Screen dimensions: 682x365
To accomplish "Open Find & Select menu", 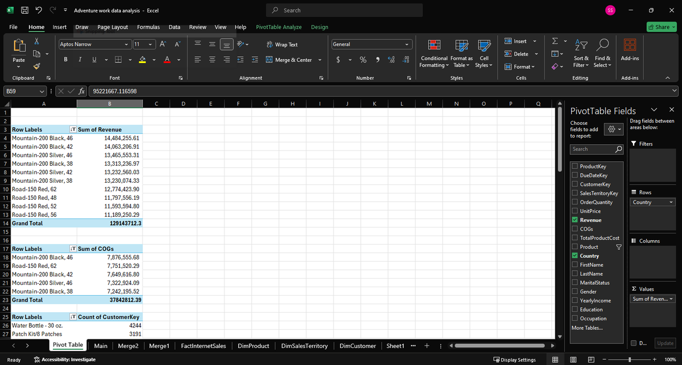I will click(x=602, y=54).
